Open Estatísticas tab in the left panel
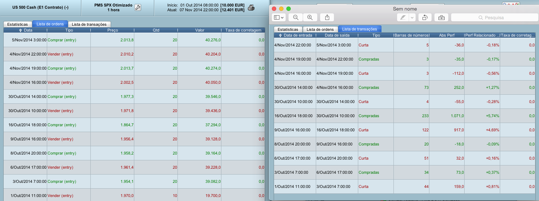Screen dimensions: 539x201 pos(17,24)
